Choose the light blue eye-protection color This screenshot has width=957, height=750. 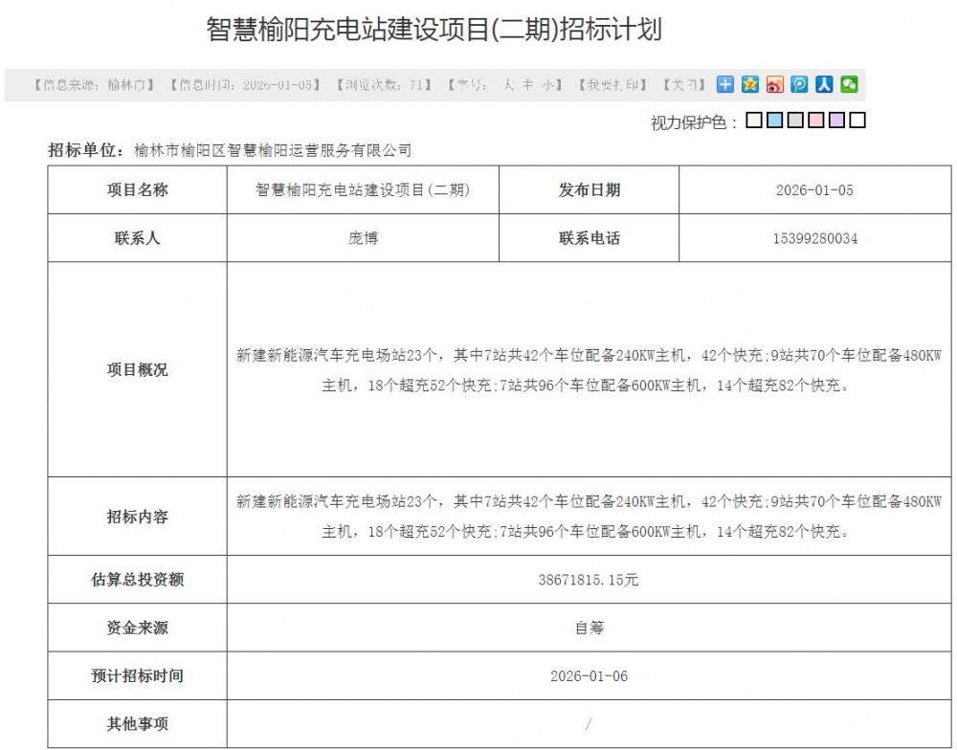[774, 121]
